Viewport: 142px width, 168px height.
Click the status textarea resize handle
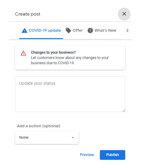point(124,111)
